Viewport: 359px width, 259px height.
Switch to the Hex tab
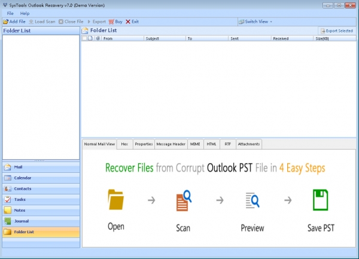coord(124,144)
